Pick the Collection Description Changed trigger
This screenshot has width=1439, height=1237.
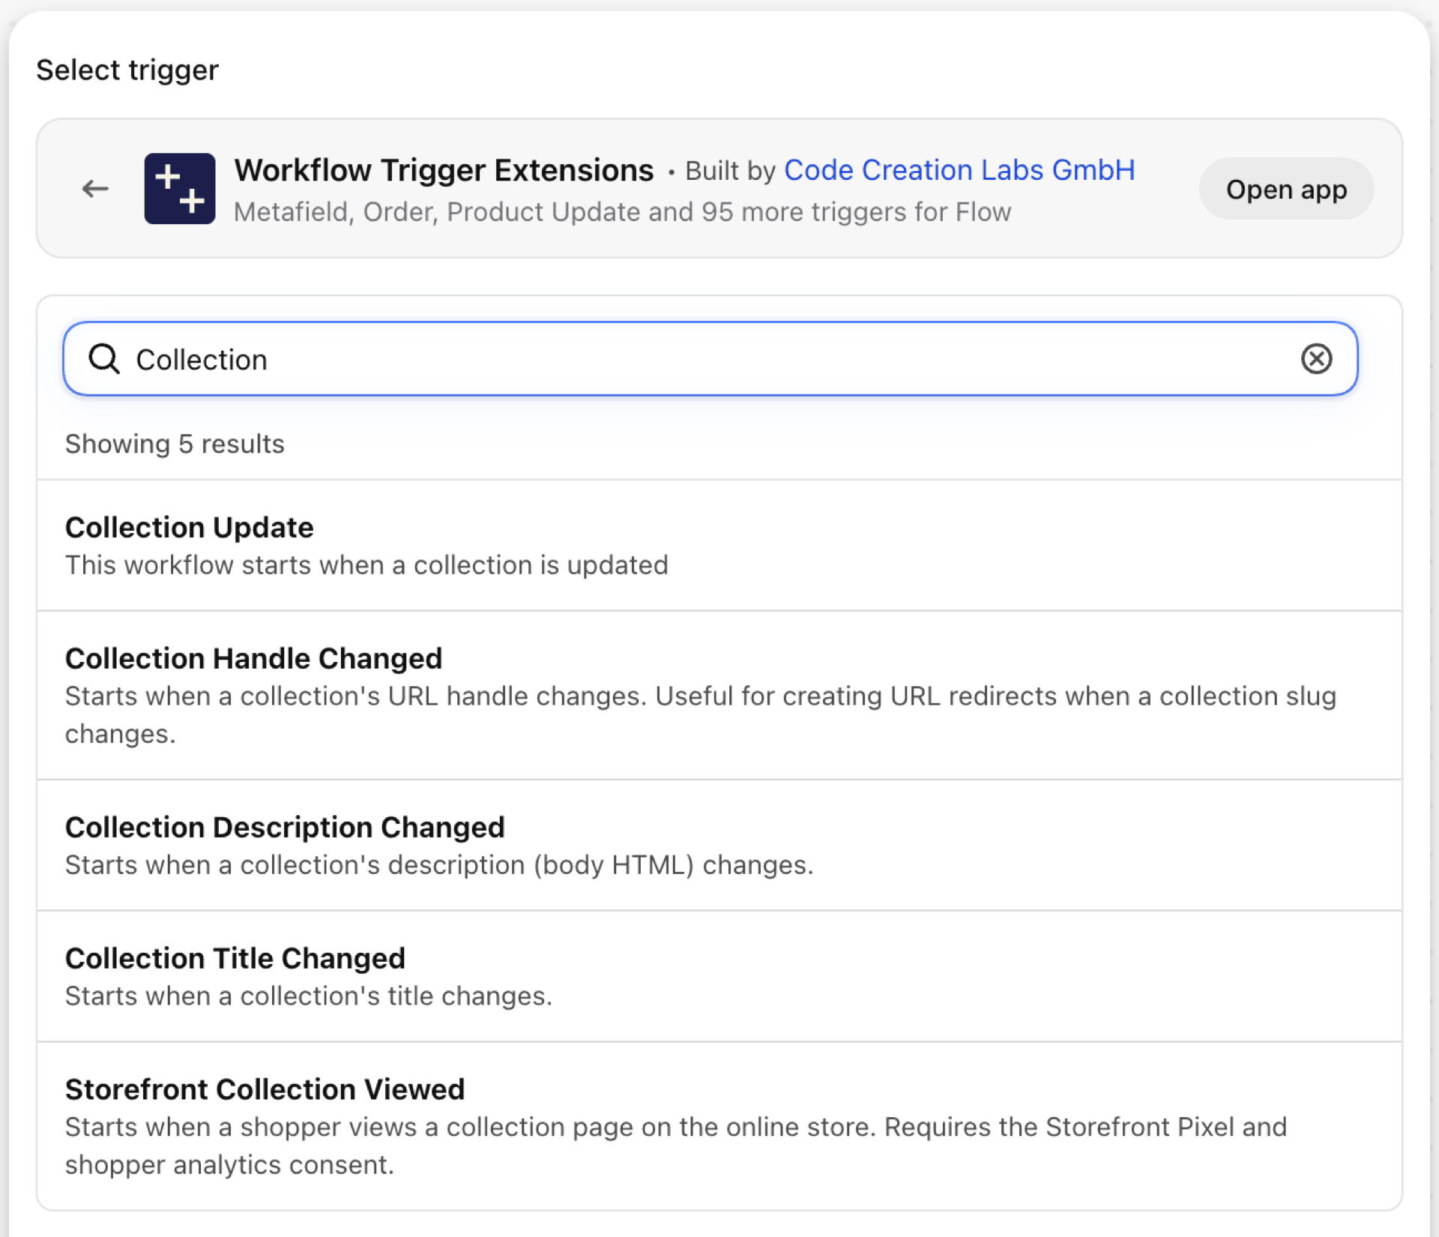[x=719, y=846]
